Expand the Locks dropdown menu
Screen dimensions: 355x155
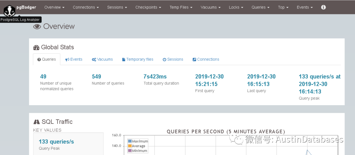click(x=236, y=7)
